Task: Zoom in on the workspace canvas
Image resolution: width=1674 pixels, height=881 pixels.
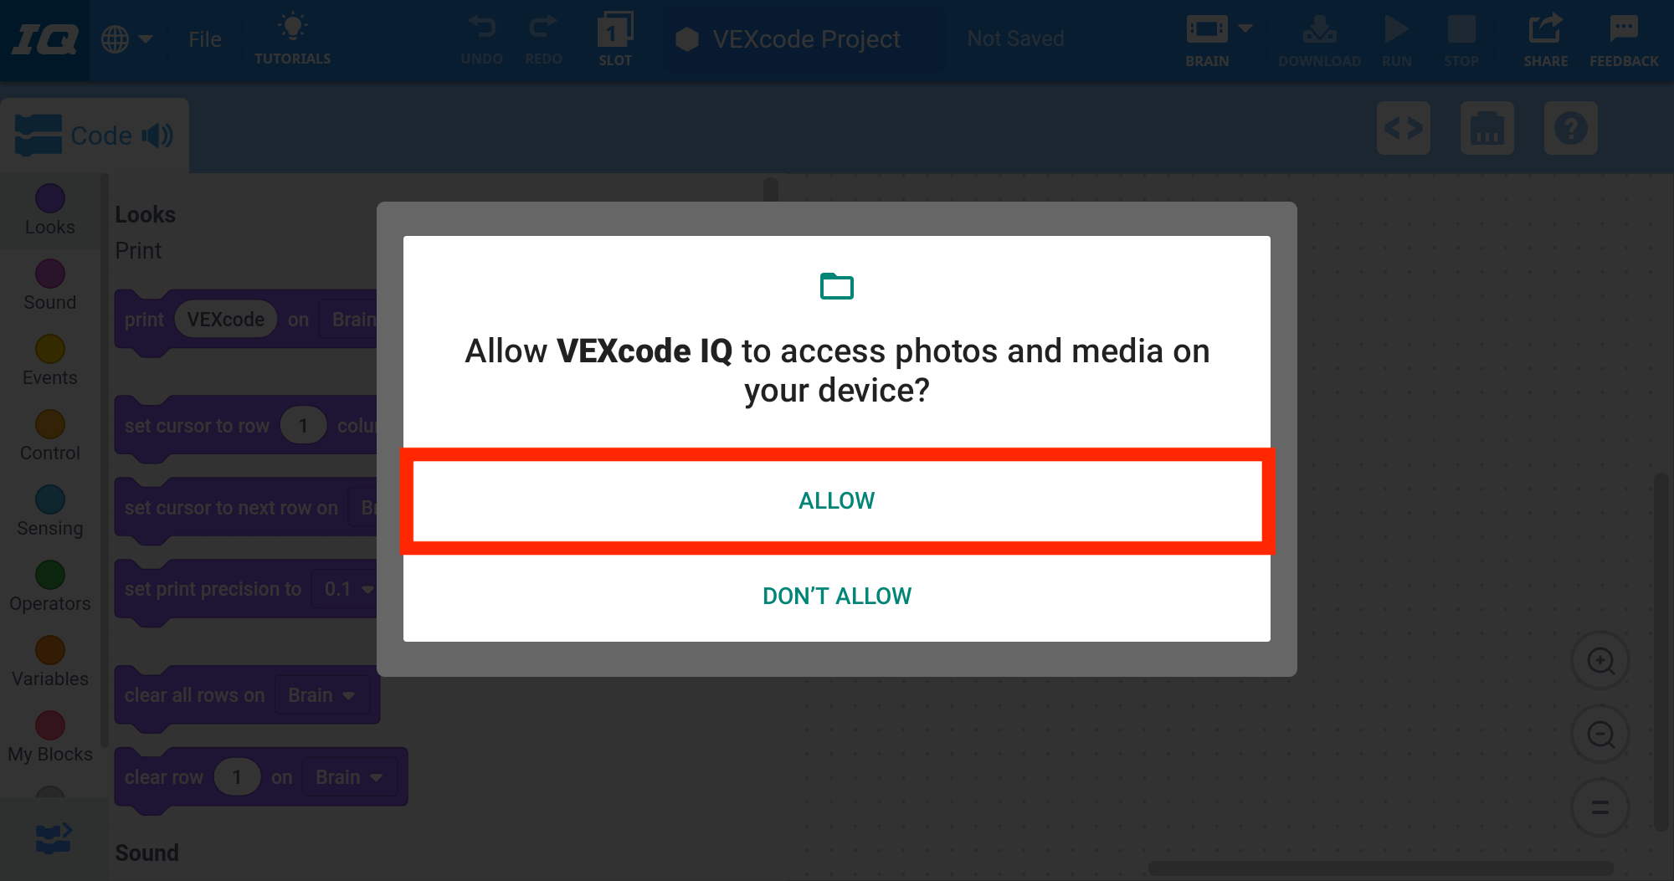Action: (1600, 660)
